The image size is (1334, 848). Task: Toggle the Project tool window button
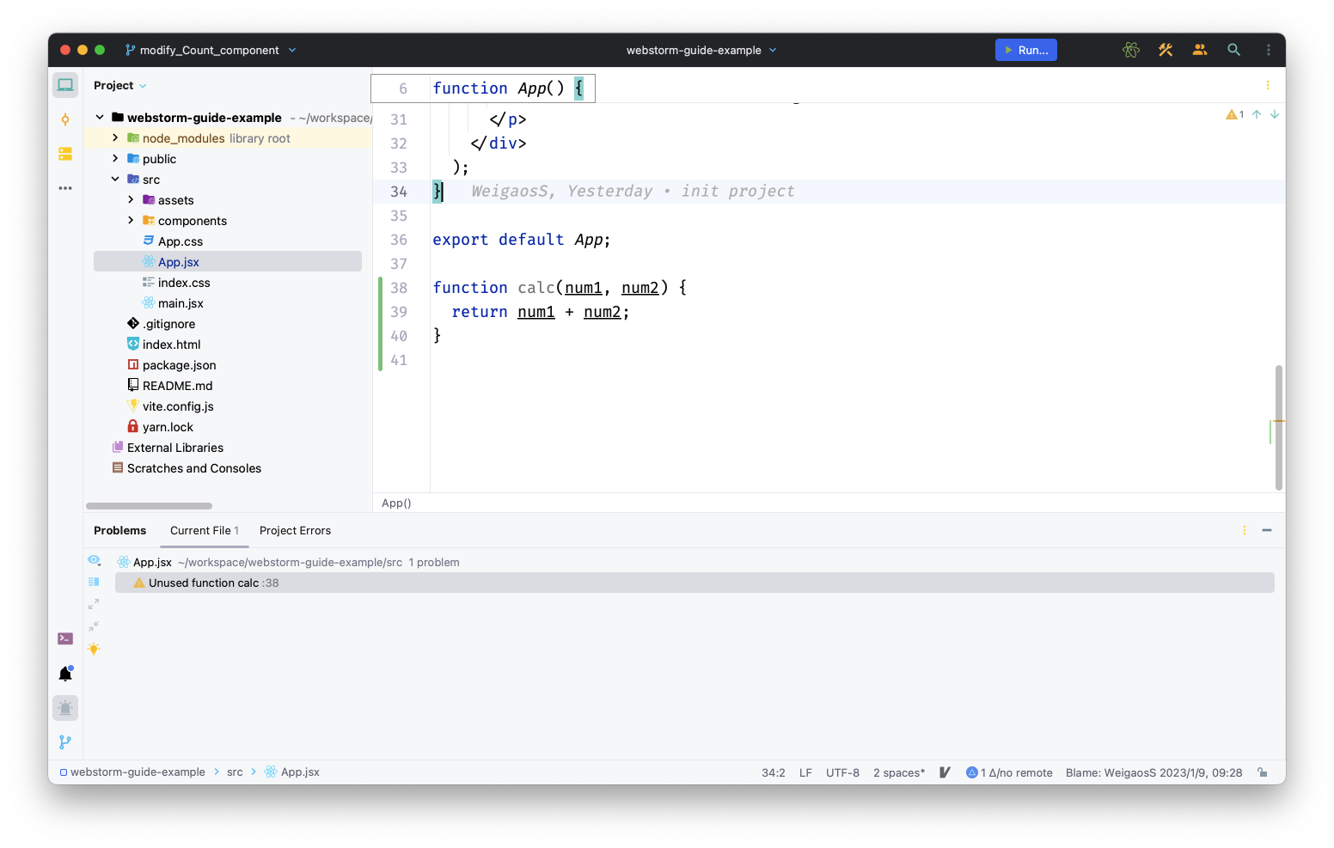[x=65, y=85]
